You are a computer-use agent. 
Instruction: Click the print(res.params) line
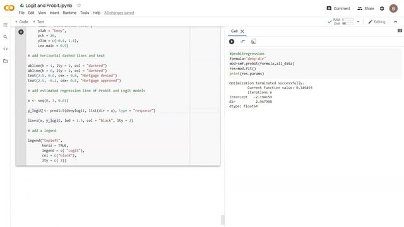tap(247, 74)
